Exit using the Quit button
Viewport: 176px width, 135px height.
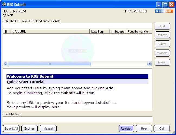(162, 129)
